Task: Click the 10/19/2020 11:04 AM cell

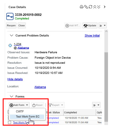Action: click(76, 122)
